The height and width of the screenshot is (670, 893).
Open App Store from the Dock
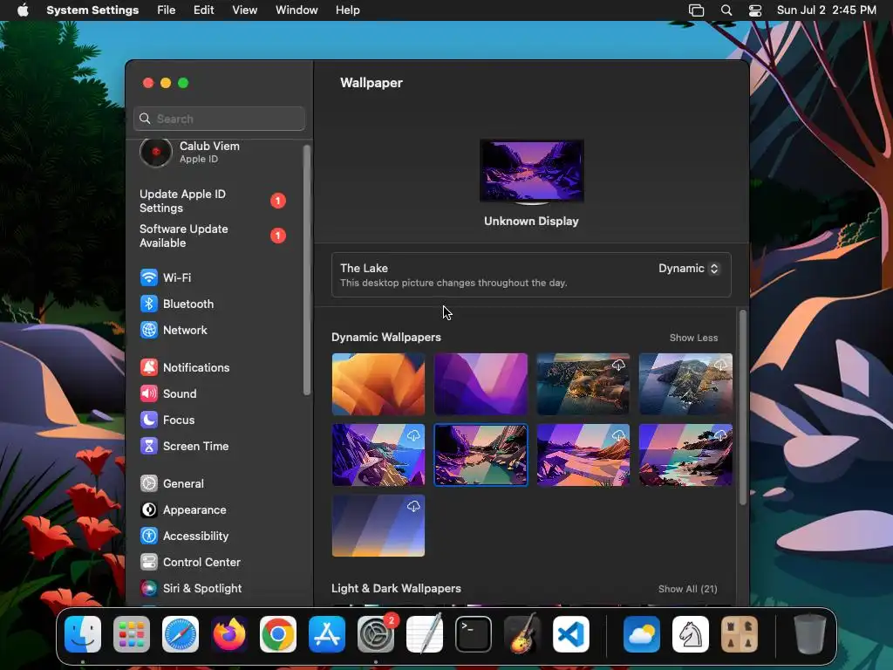coord(327,634)
